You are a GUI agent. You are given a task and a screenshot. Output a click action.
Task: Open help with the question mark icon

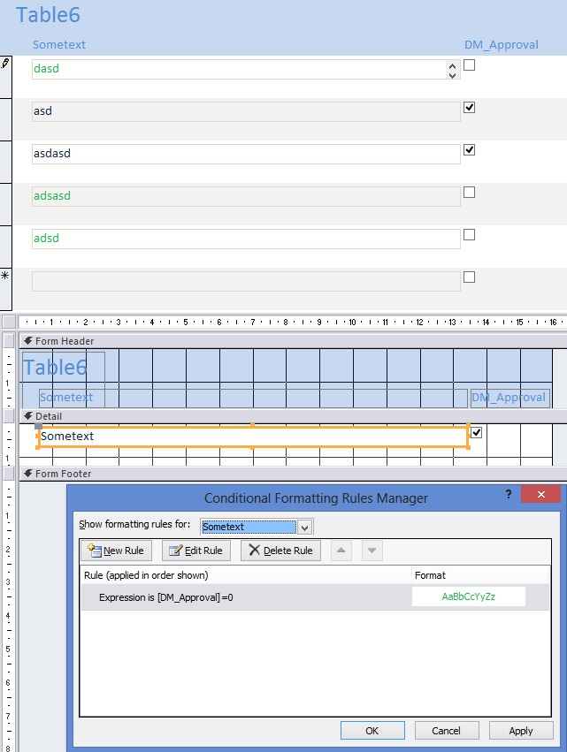pos(509,494)
